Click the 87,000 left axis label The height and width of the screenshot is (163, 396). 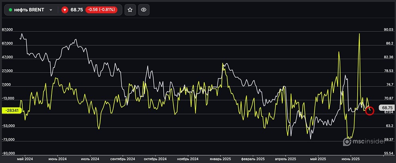click(8, 30)
